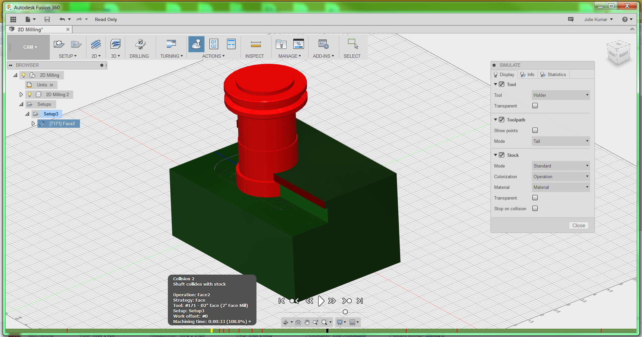
Task: Toggle visibility bulb of 2D Milling root
Action: click(24, 75)
